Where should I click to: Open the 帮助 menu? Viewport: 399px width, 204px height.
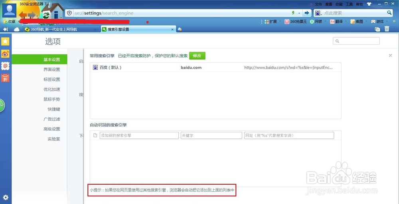pyautogui.click(x=359, y=4)
